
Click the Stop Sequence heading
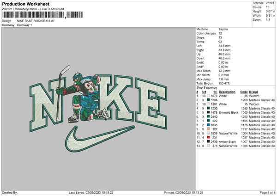tap(207, 88)
